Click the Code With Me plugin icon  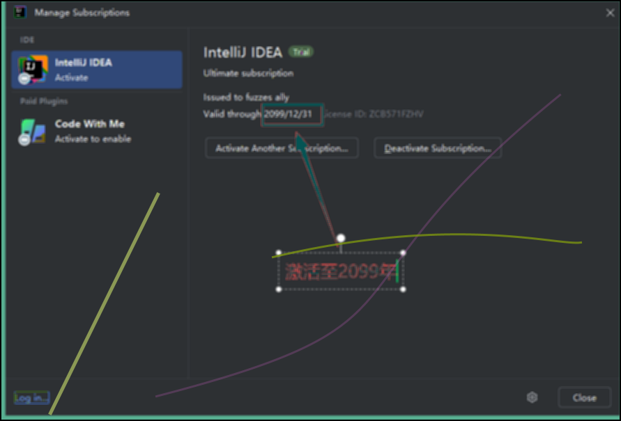click(32, 132)
